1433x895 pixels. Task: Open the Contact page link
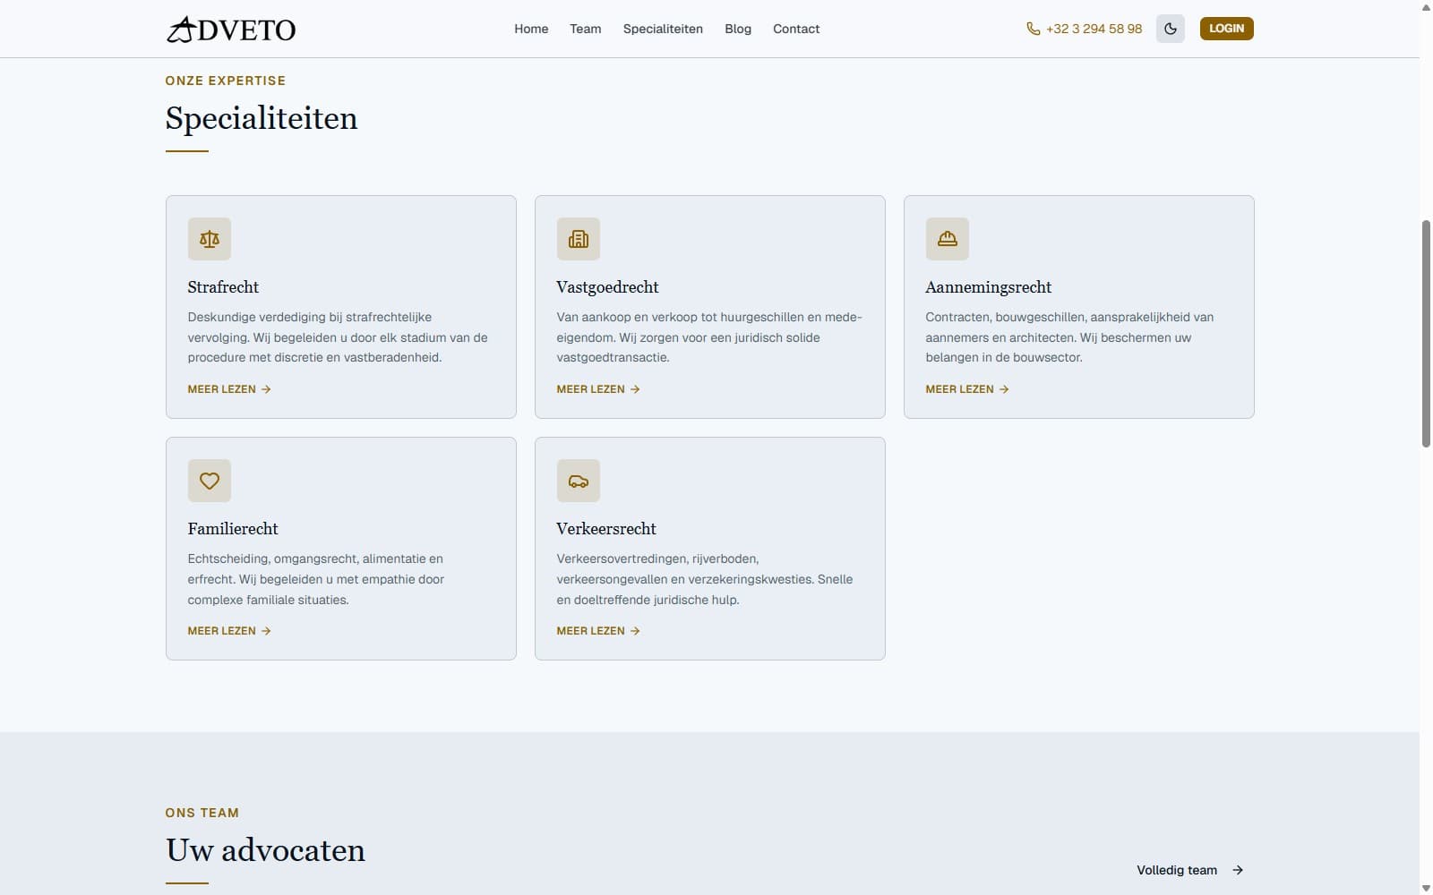point(796,29)
